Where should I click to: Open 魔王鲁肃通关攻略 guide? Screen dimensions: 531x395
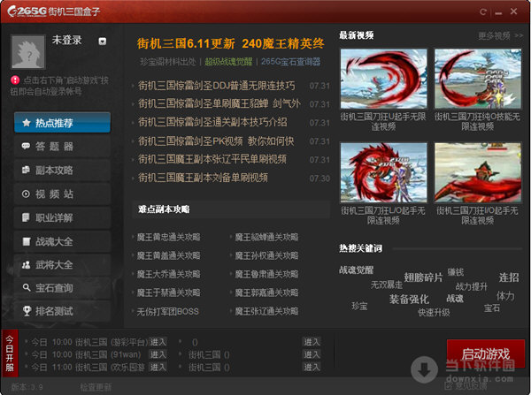[267, 274]
